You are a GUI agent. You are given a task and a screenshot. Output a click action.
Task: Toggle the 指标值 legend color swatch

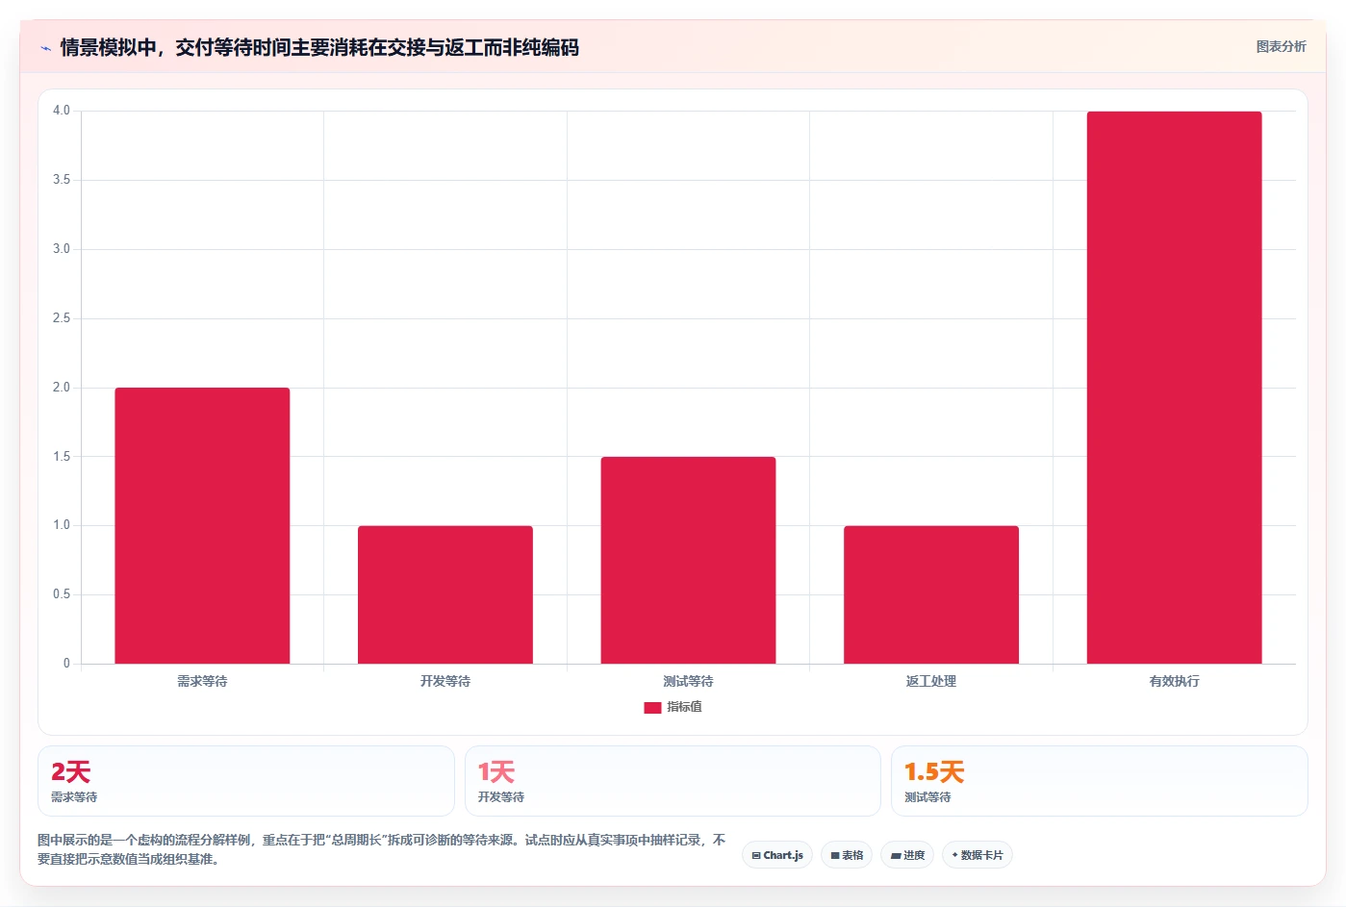652,707
